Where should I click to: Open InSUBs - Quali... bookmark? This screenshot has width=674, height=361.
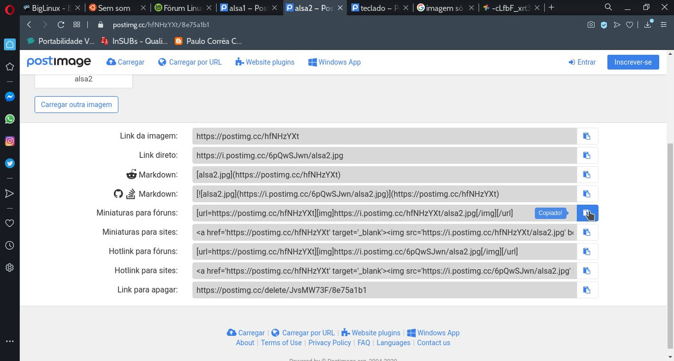tap(134, 41)
